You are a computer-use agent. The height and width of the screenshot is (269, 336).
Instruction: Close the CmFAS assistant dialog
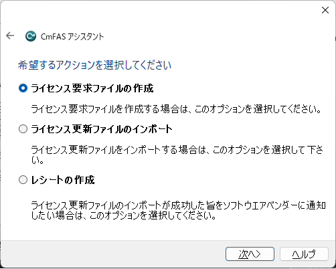pos(325,10)
